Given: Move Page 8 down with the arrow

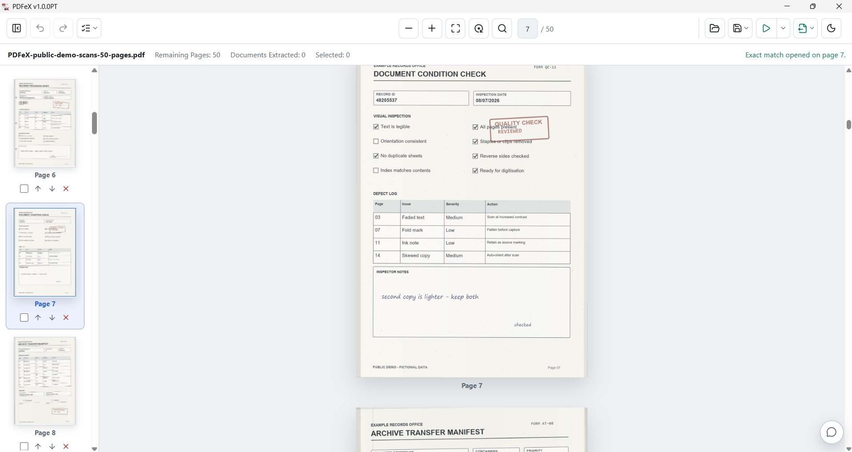Looking at the screenshot, I should (52, 446).
